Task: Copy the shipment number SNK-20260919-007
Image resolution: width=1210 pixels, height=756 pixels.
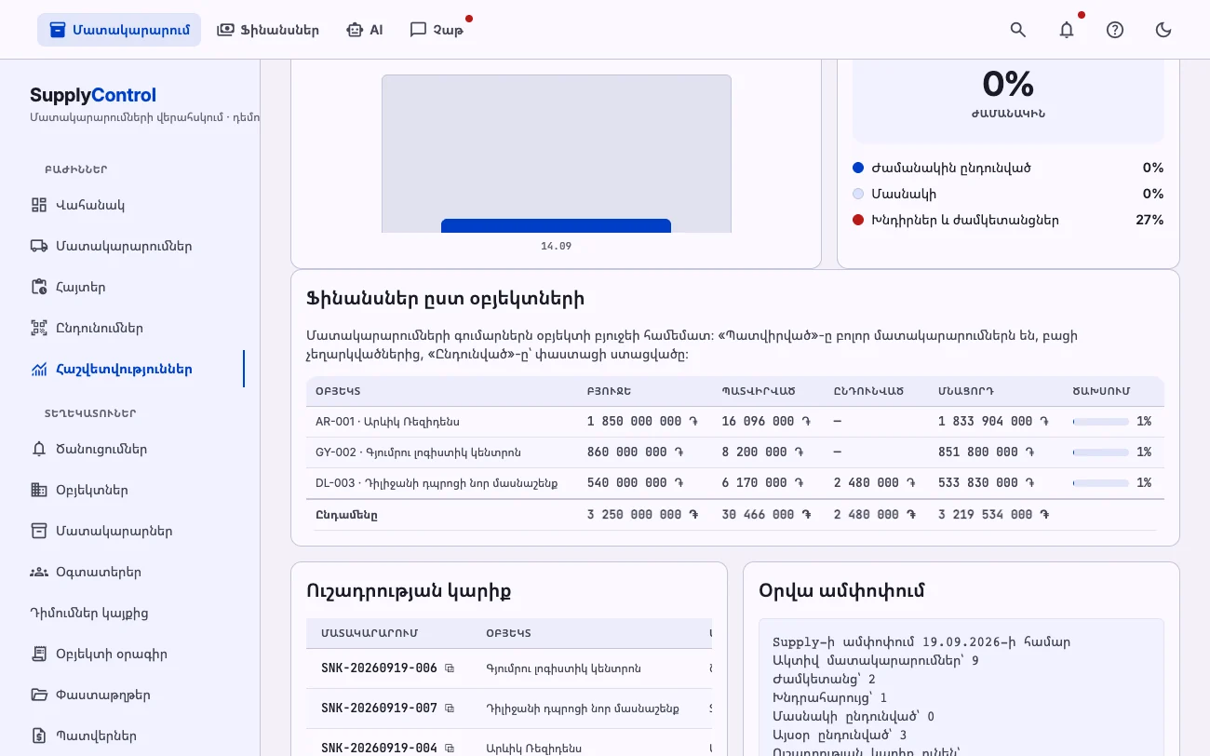Action: [x=450, y=709]
